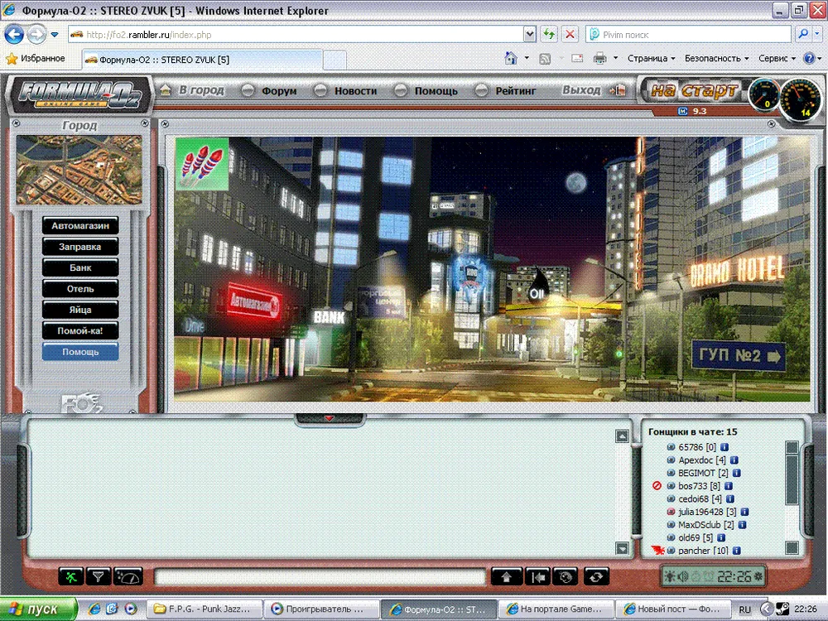This screenshot has width=828, height=621.
Task: Click the speedometer gauge icon below chat
Action: (128, 576)
